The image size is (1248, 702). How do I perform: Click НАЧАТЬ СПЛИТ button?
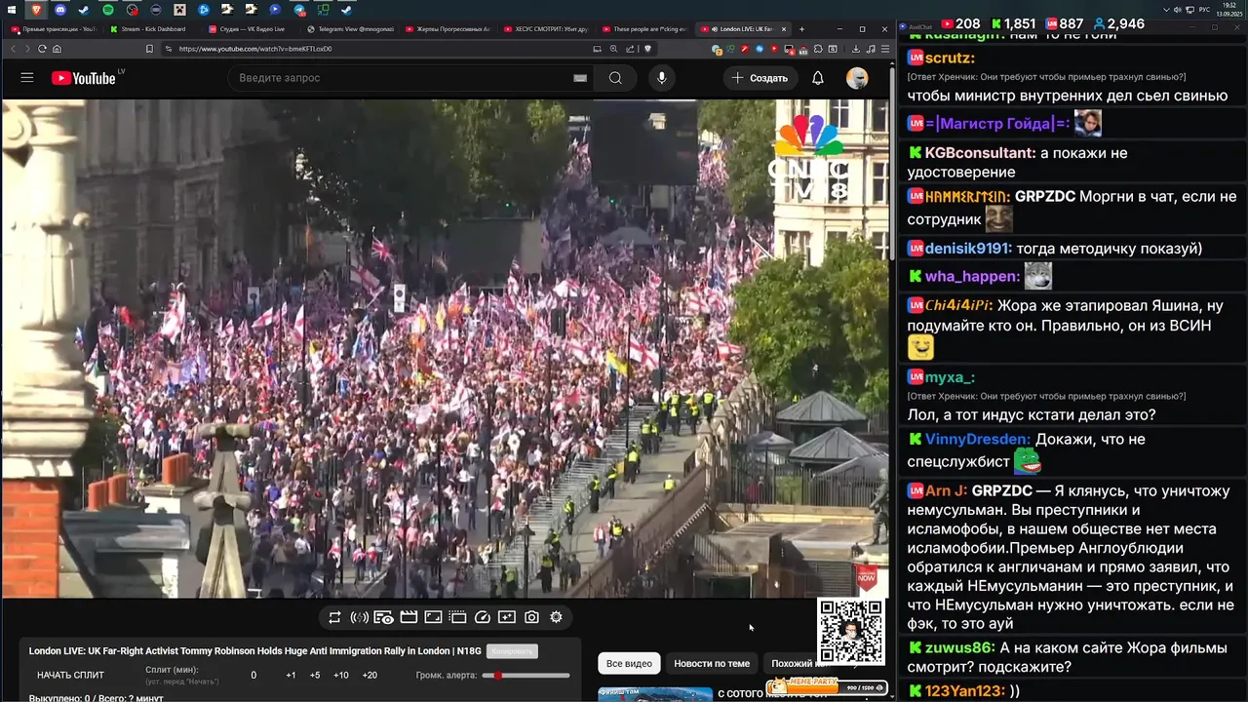click(70, 675)
